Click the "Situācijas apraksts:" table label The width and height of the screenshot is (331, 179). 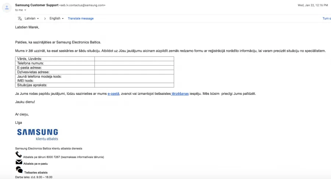pos(32,85)
